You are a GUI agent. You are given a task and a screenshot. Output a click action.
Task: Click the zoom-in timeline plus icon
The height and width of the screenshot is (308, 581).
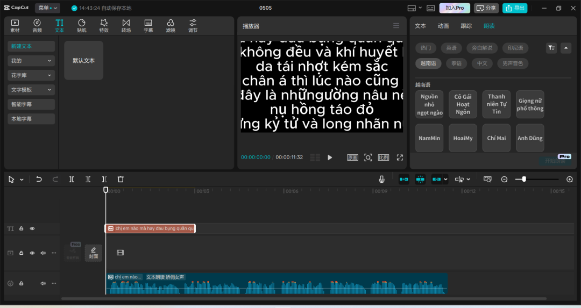(570, 179)
